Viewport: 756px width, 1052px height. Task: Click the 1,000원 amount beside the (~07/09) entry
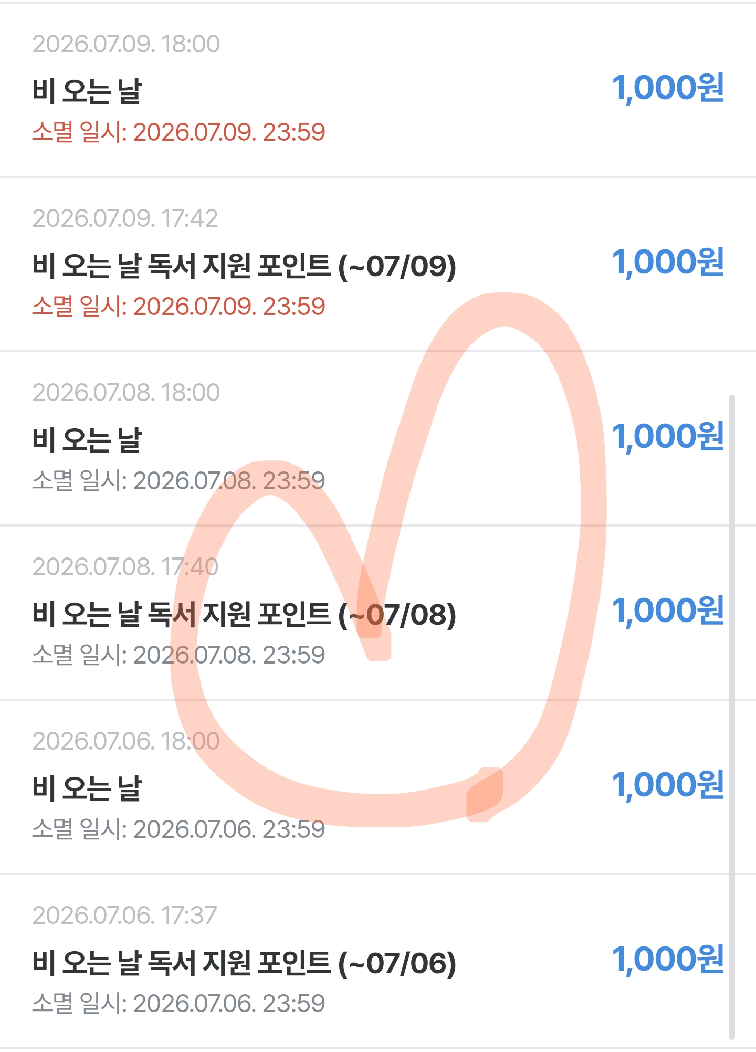point(668,262)
